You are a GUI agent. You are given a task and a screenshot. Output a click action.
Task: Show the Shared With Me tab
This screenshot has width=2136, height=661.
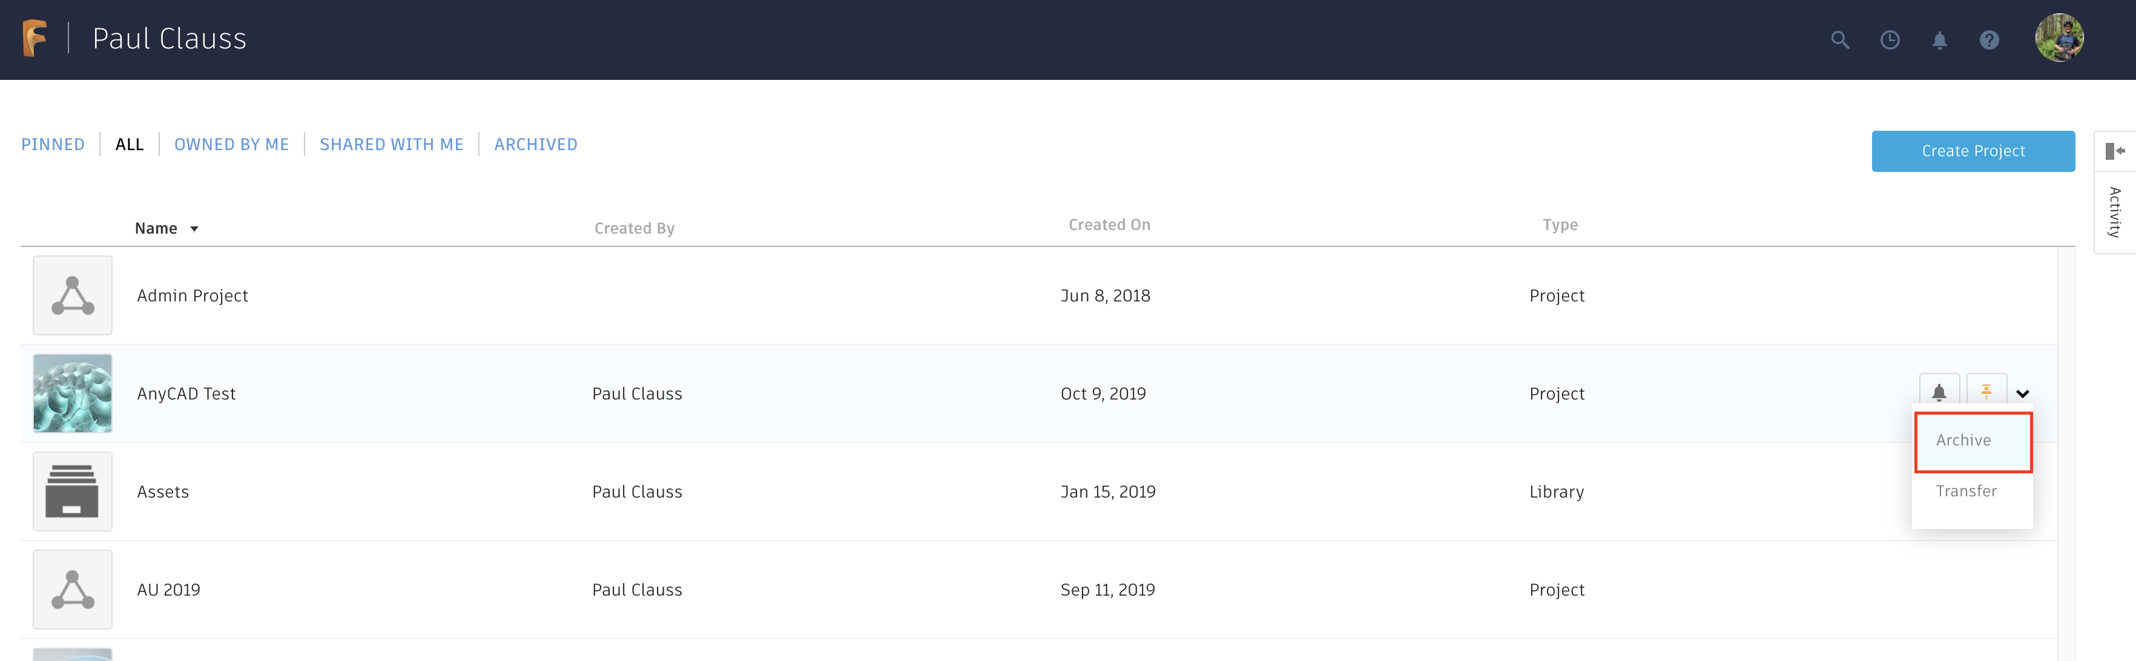pyautogui.click(x=391, y=144)
